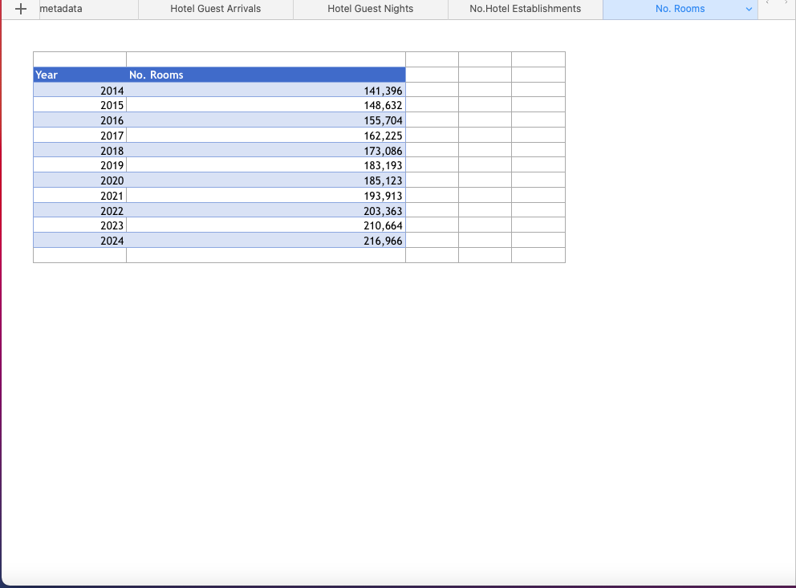Click the cell showing 173,086
The height and width of the screenshot is (588, 796).
click(x=265, y=150)
